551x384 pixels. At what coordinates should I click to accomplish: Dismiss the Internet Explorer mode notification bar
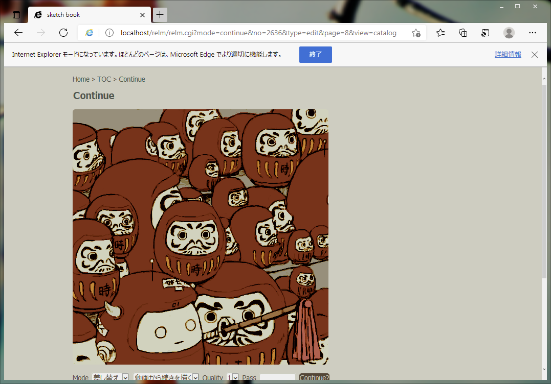[x=535, y=55]
